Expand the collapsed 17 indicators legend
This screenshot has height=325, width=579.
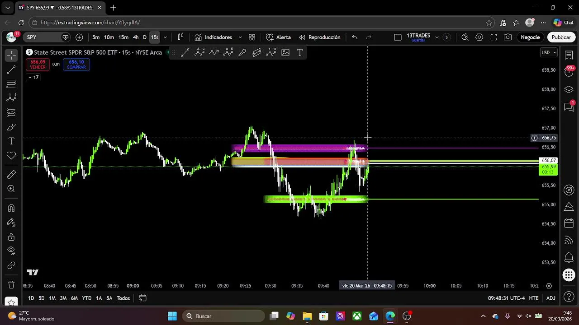pos(33,77)
